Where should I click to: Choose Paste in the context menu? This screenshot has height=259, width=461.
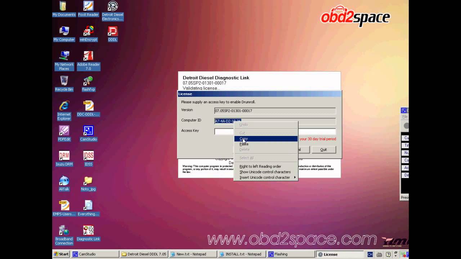pyautogui.click(x=266, y=144)
